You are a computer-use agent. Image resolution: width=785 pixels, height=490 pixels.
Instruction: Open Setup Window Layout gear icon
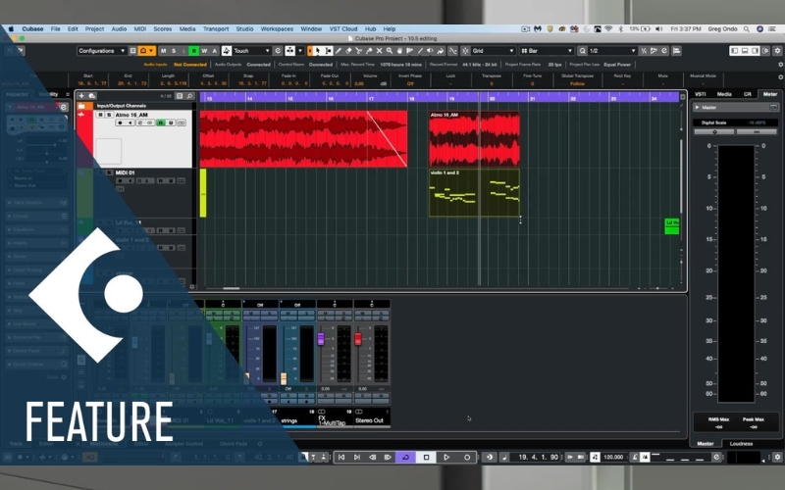coord(777,51)
